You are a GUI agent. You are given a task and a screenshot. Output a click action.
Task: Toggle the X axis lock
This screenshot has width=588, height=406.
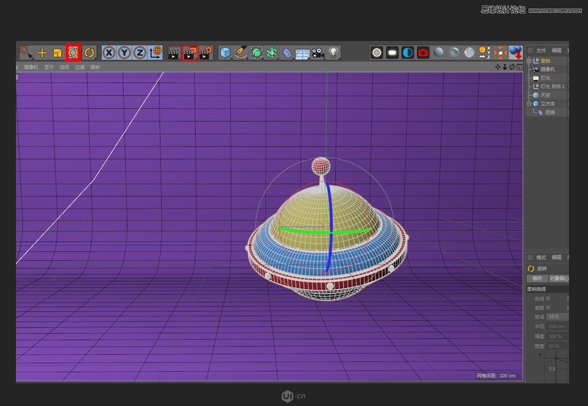108,53
